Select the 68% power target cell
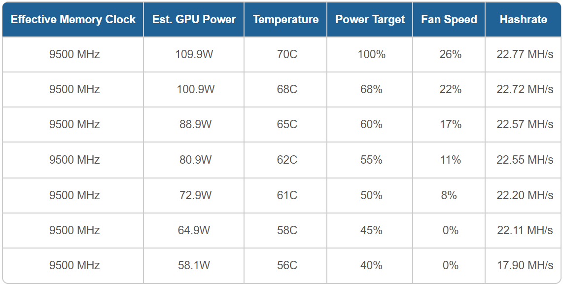563x285 pixels. (371, 89)
